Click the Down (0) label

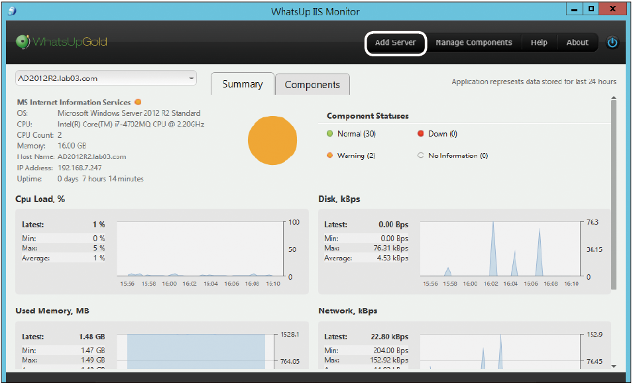pyautogui.click(x=443, y=134)
